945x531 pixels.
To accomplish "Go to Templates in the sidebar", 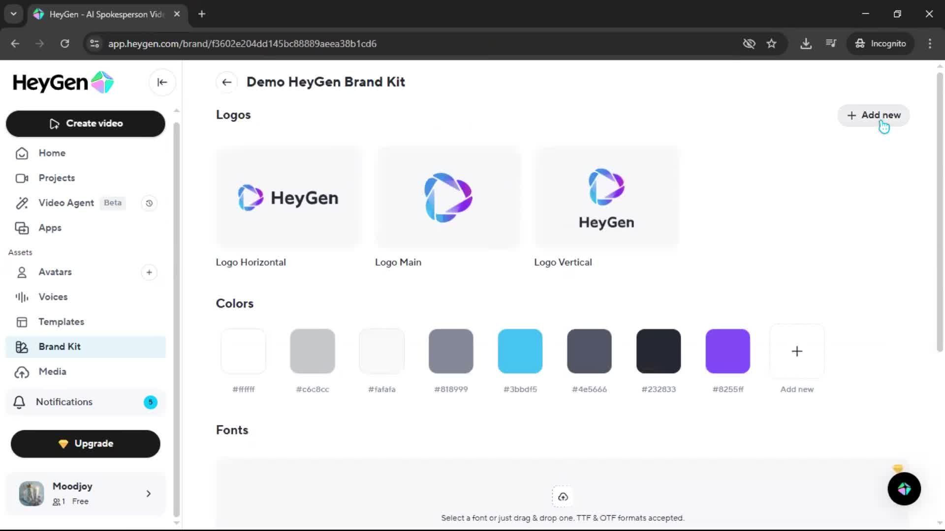I will (x=61, y=322).
